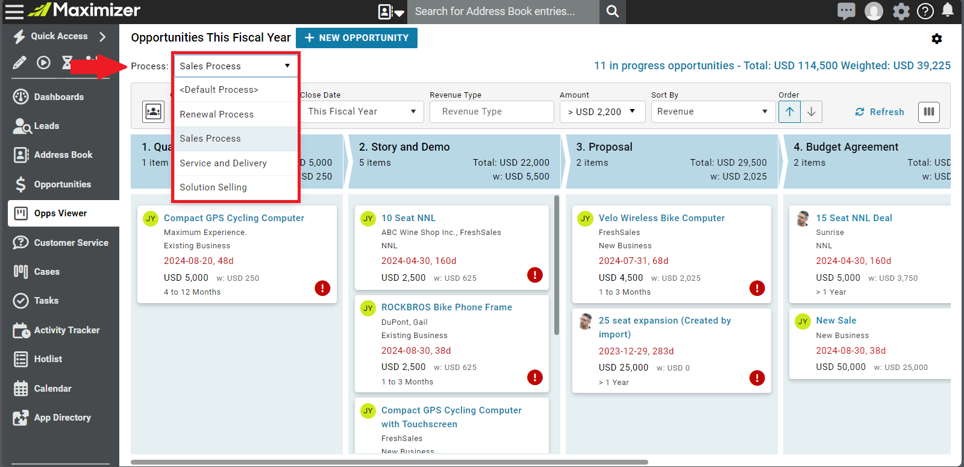Click the New Opportunity button
This screenshot has height=467, width=964.
point(357,37)
